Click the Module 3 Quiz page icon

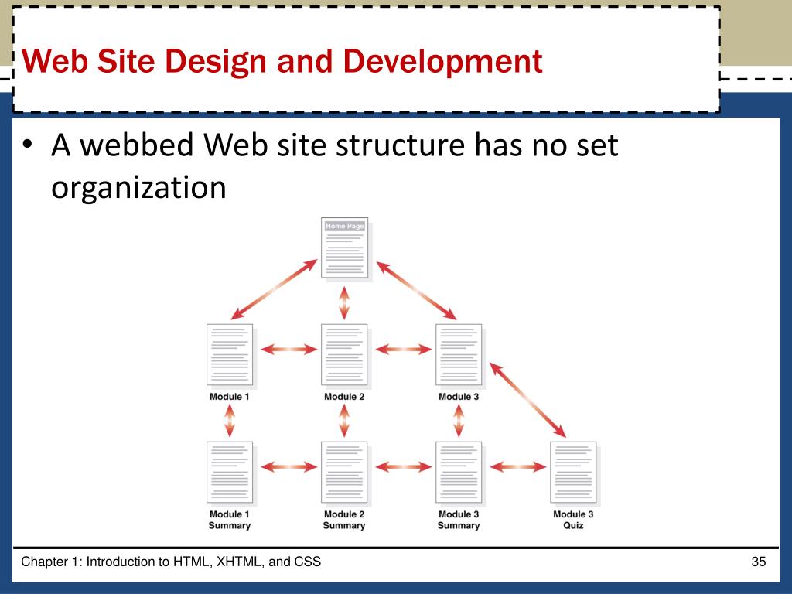coord(573,473)
